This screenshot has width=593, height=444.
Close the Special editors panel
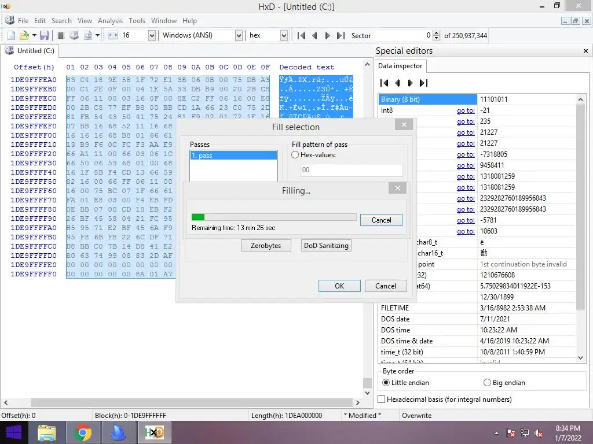pos(585,51)
